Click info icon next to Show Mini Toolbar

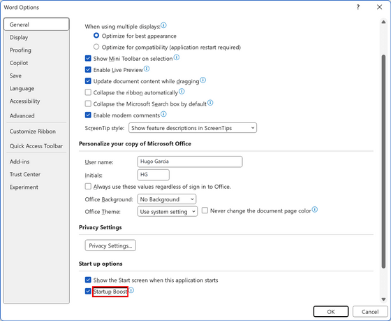177,58
